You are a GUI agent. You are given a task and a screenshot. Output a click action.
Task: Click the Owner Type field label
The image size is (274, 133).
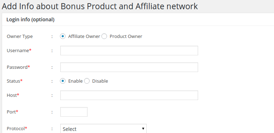(x=20, y=36)
